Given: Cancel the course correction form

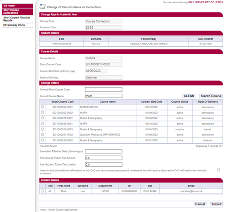Looking at the screenshot, I should pos(200,204).
